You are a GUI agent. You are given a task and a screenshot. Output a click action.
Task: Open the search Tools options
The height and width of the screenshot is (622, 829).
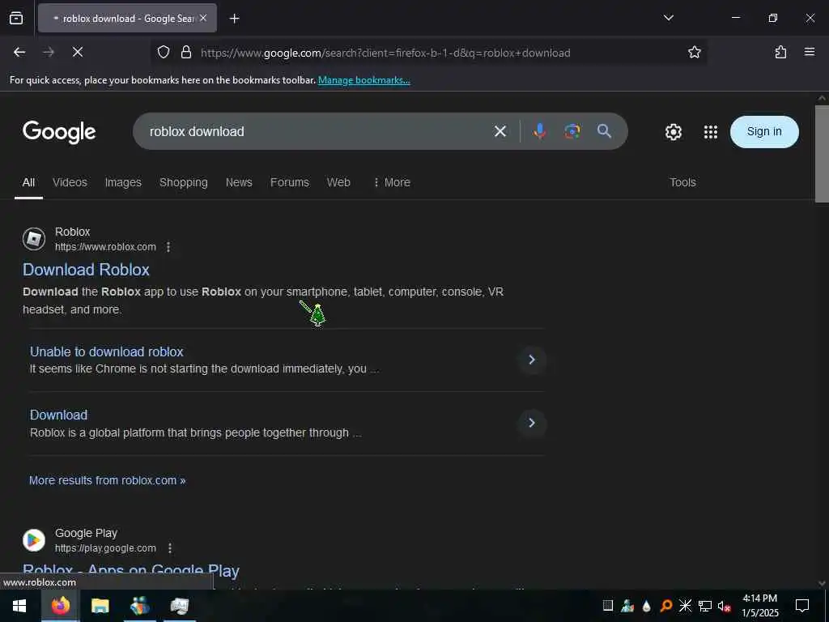[682, 182]
